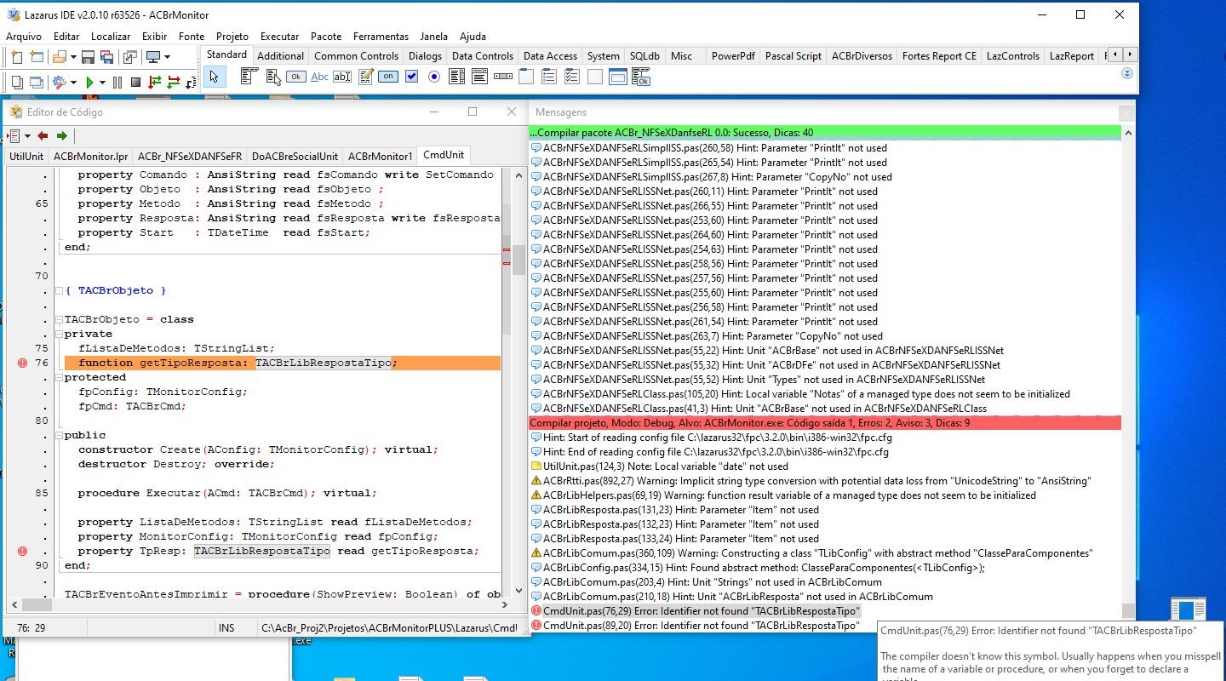1226x681 pixels.
Task: Pick the TActionList component icon
Action: 641,77
